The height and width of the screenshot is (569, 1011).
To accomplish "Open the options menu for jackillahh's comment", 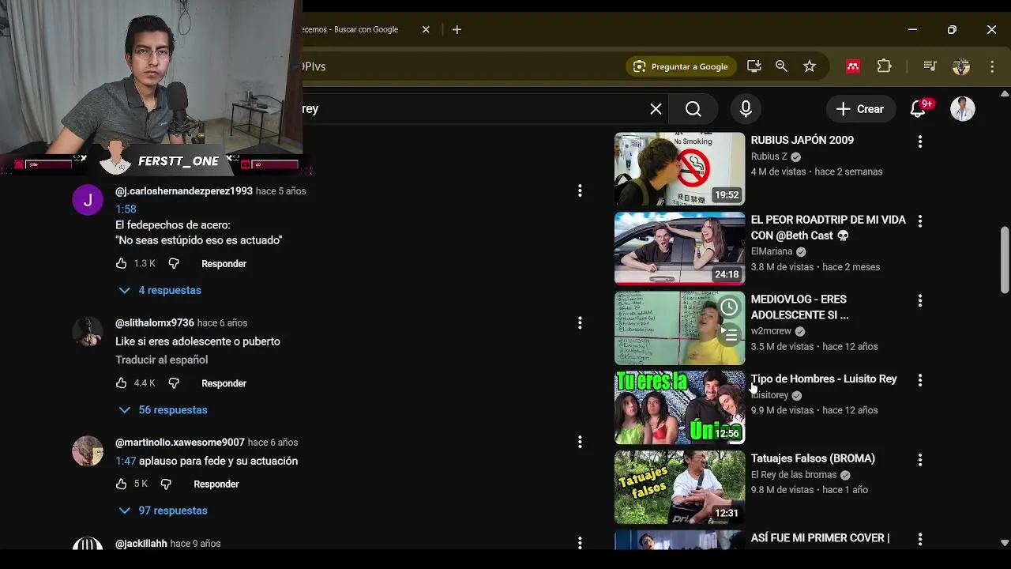I will click(580, 543).
